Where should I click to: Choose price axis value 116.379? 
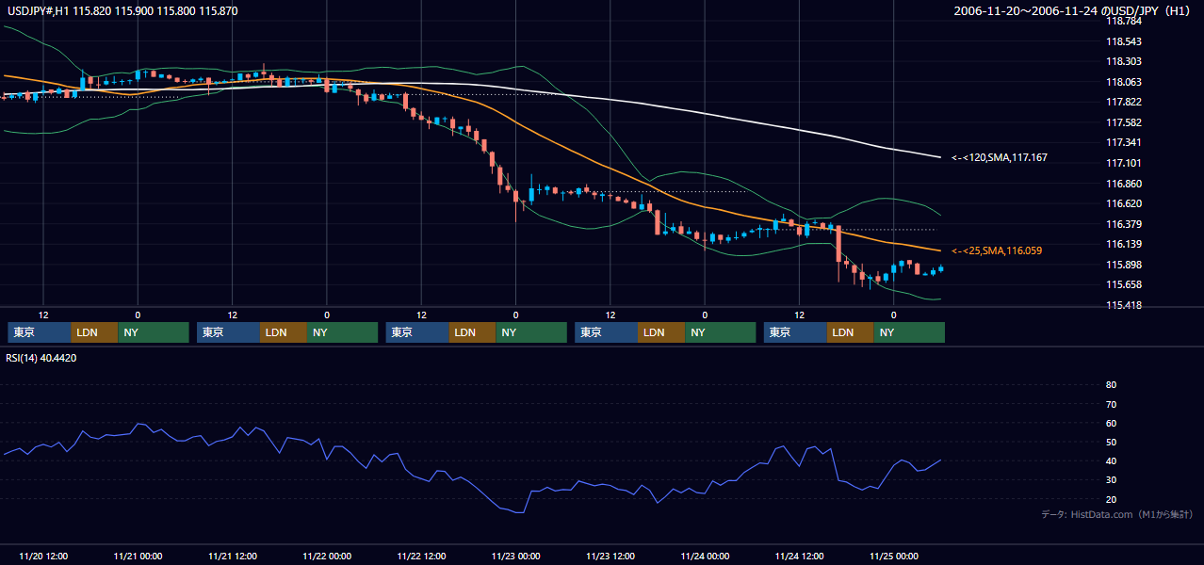[x=1124, y=224]
